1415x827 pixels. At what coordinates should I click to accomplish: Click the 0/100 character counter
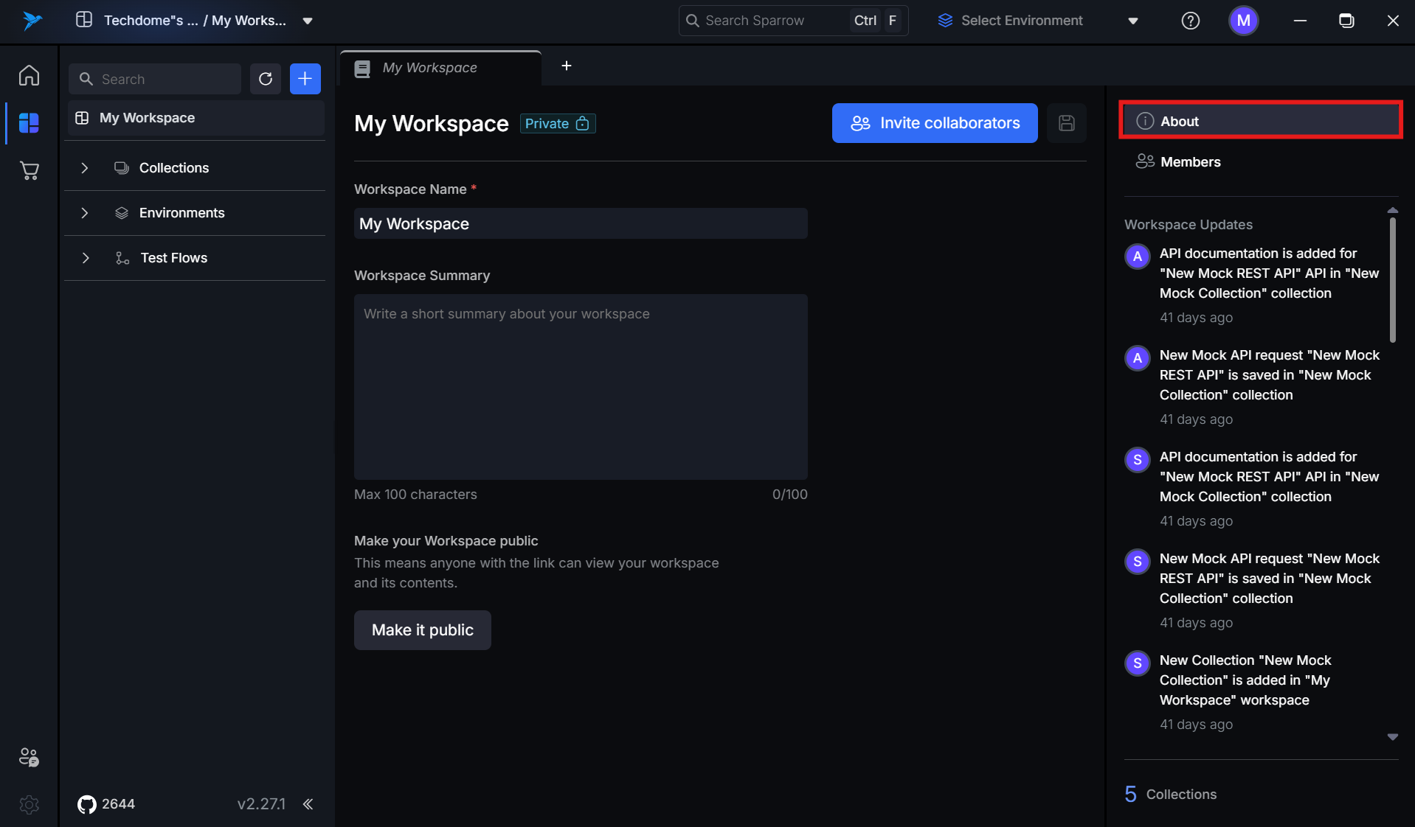790,495
